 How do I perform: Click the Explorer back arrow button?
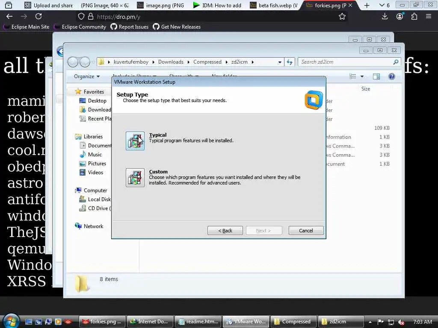point(73,62)
